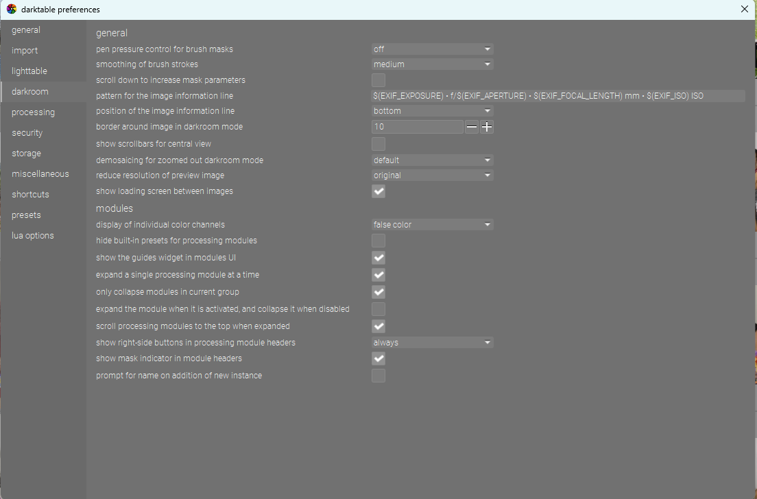Toggle show the guides widget in modules UI
757x499 pixels.
[378, 258]
